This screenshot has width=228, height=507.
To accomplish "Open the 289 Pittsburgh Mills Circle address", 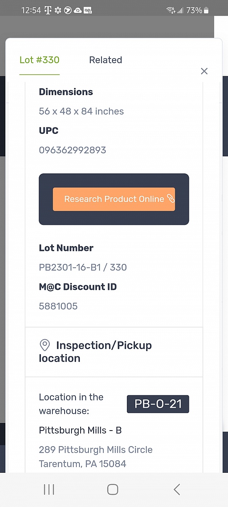I will click(96, 457).
